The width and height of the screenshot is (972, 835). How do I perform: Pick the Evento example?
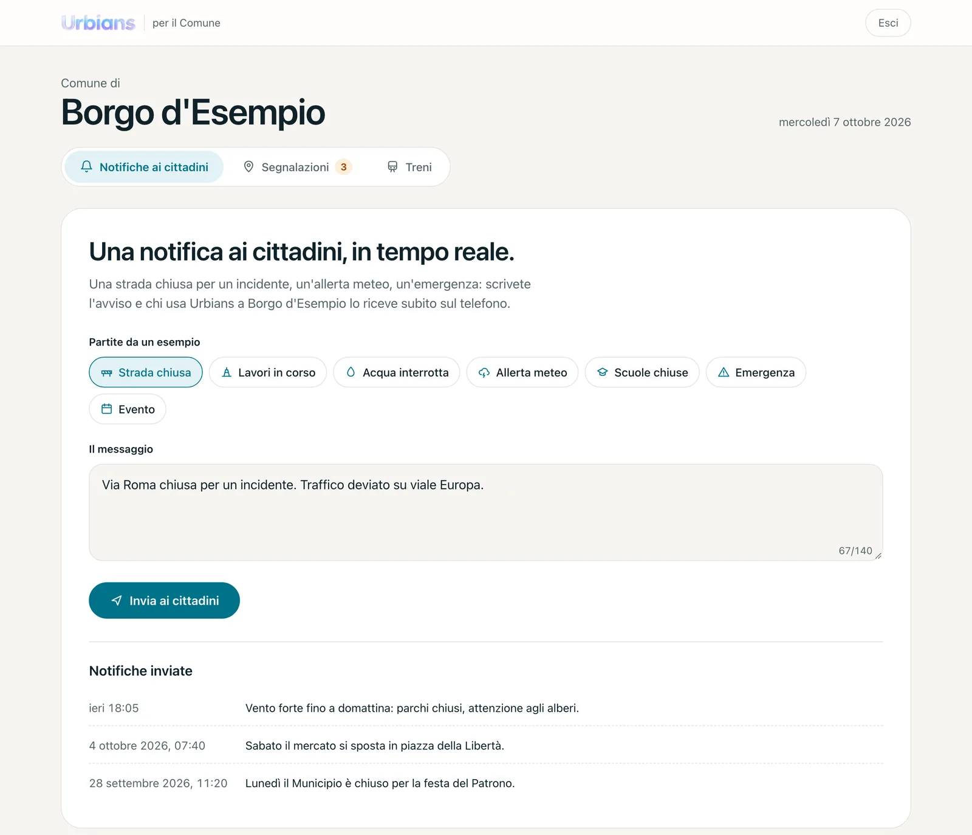pyautogui.click(x=128, y=409)
